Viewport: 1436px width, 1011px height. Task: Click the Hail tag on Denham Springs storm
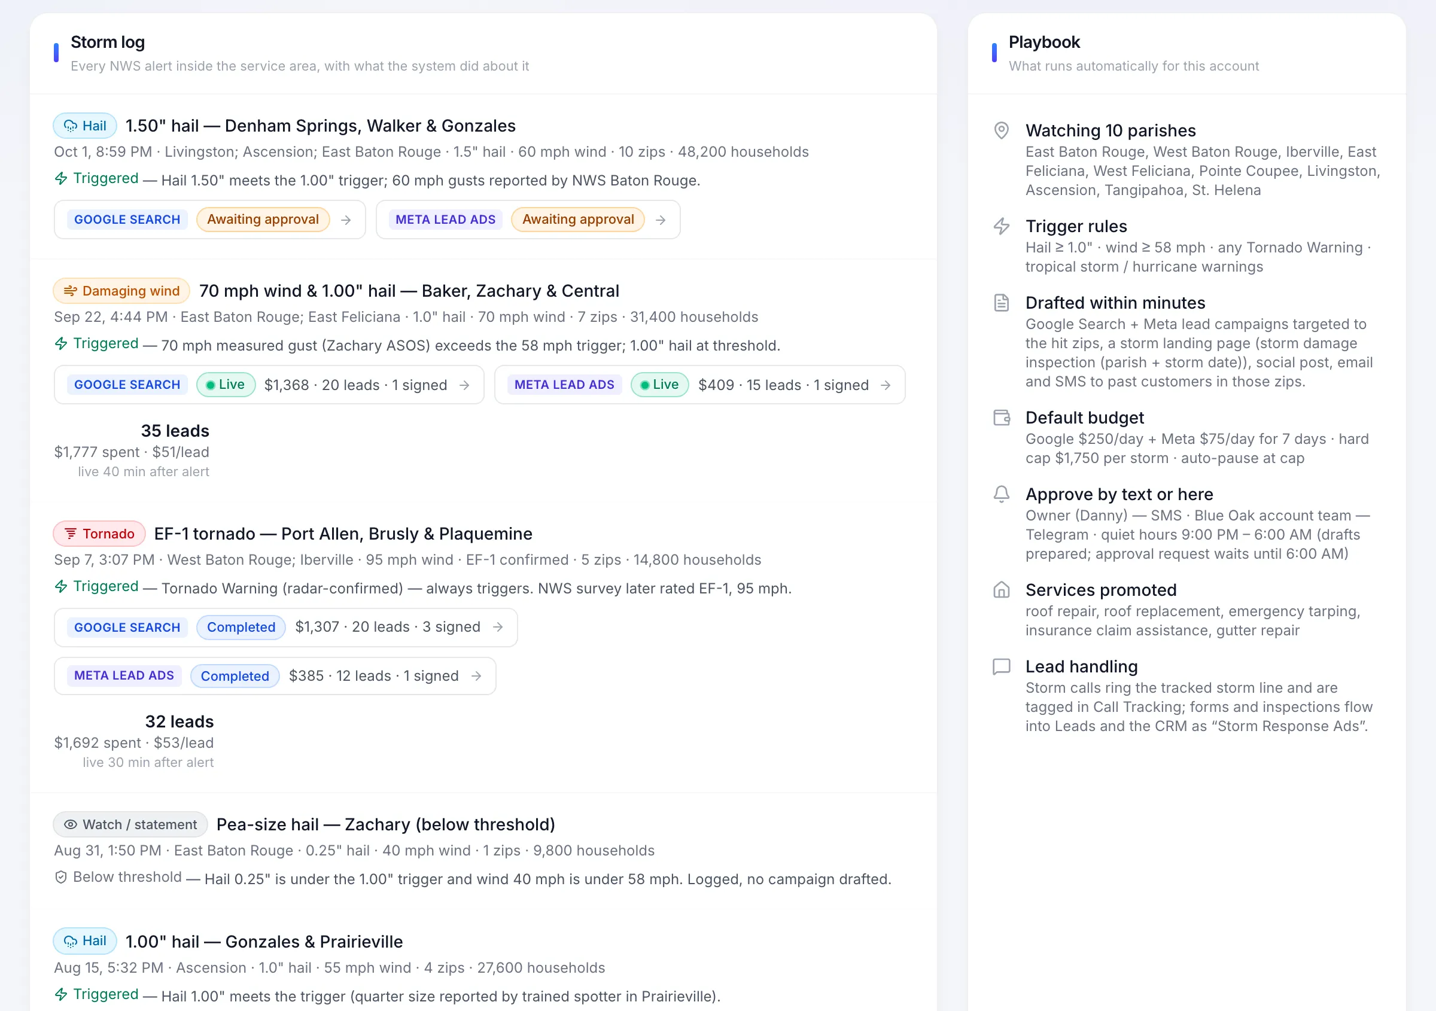pos(85,126)
